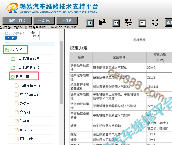Click the 正时链条 page icon

pyautogui.click(x=17, y=139)
